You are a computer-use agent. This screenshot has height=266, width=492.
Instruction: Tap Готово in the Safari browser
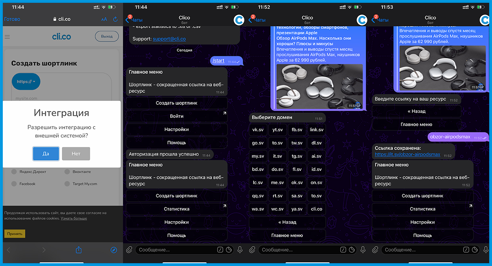[x=12, y=19]
